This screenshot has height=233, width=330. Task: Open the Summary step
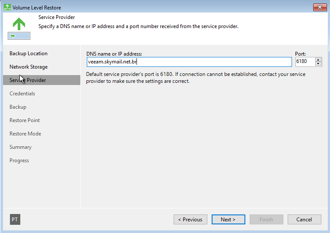[x=20, y=147]
